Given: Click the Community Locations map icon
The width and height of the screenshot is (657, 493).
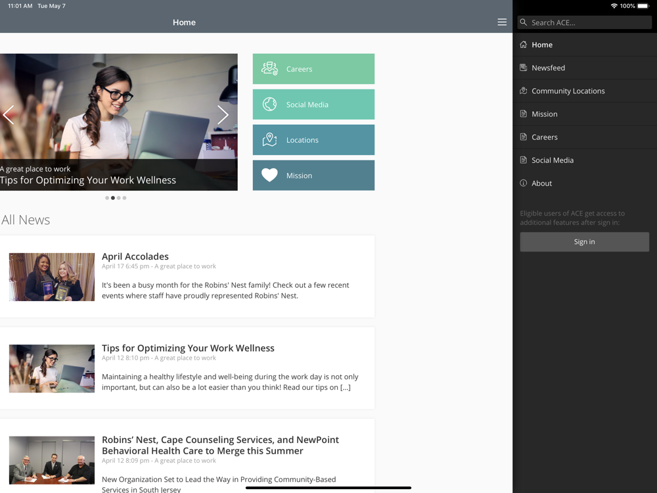Looking at the screenshot, I should [x=524, y=91].
